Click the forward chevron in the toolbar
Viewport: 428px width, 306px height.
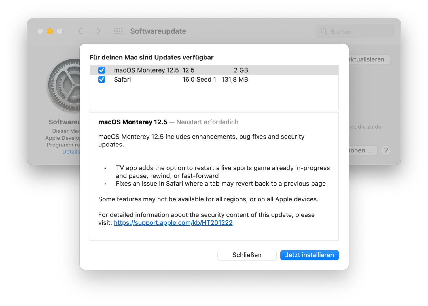coord(98,31)
